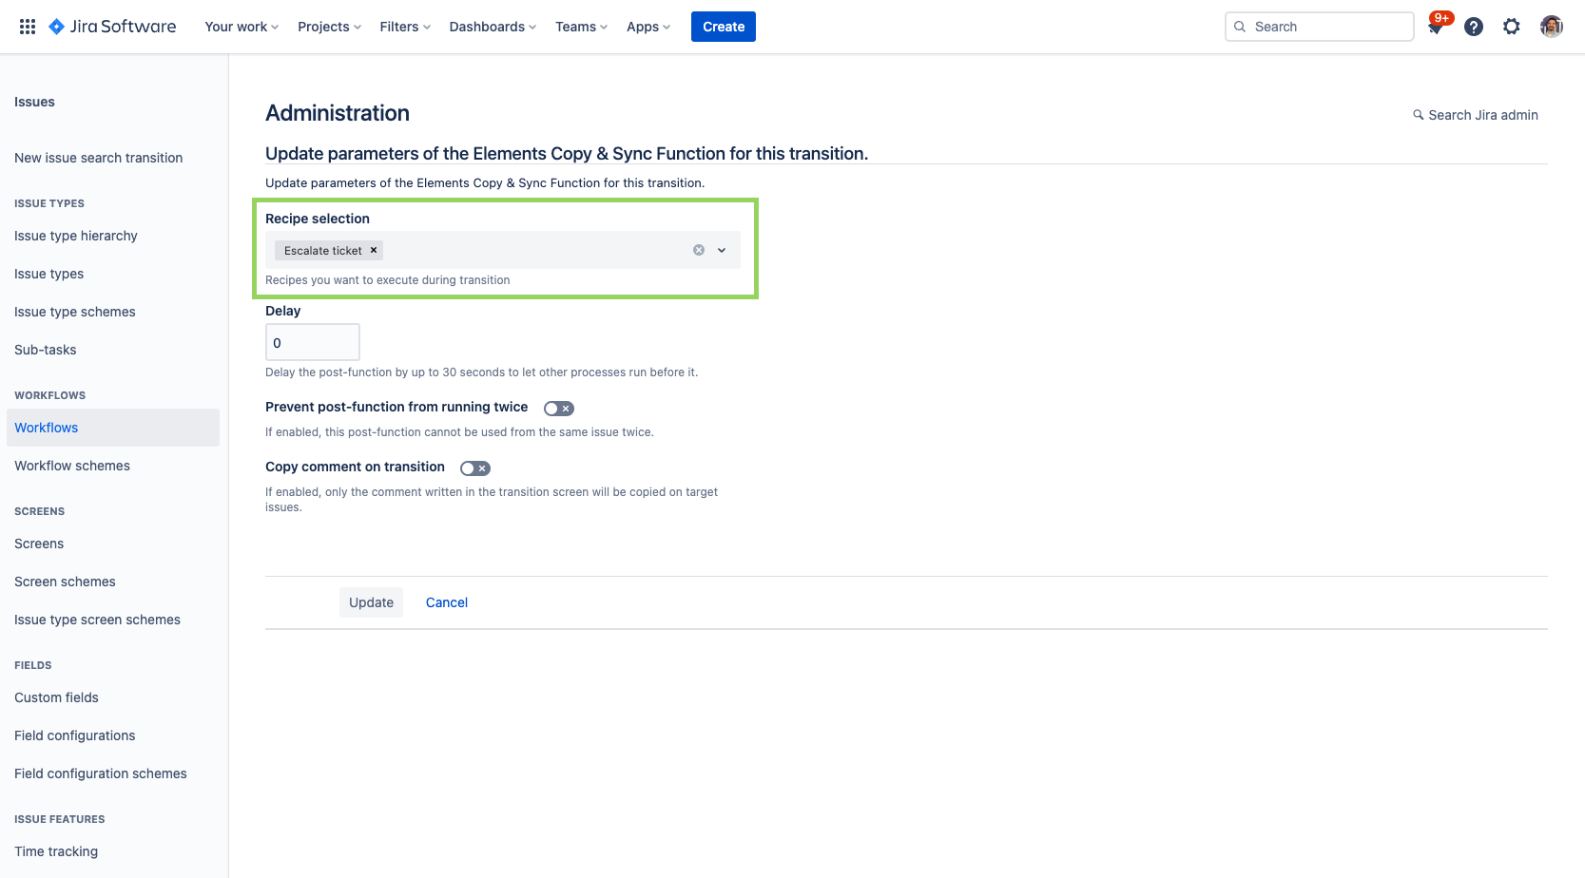
Task: Click the Jira Software logo
Action: click(112, 27)
